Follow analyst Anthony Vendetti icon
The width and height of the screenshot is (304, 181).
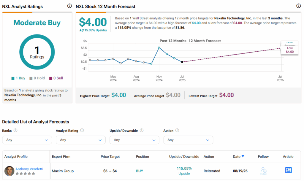[x=263, y=170]
